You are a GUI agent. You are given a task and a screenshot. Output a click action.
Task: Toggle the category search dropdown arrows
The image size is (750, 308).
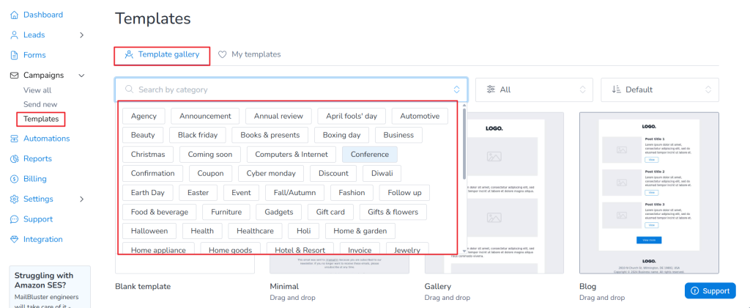pos(457,89)
